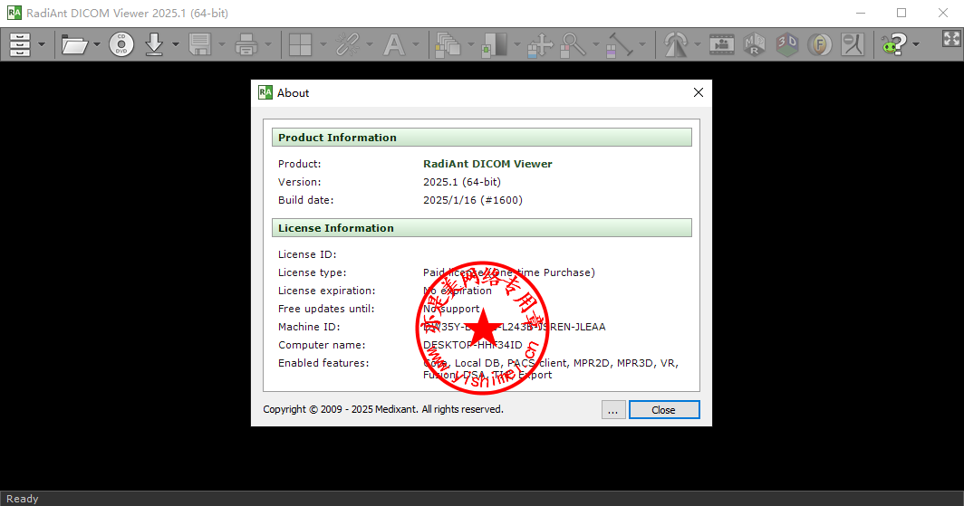Screen dimensions: 964x506
Task: Open the local database archive icon
Action: tap(19, 43)
